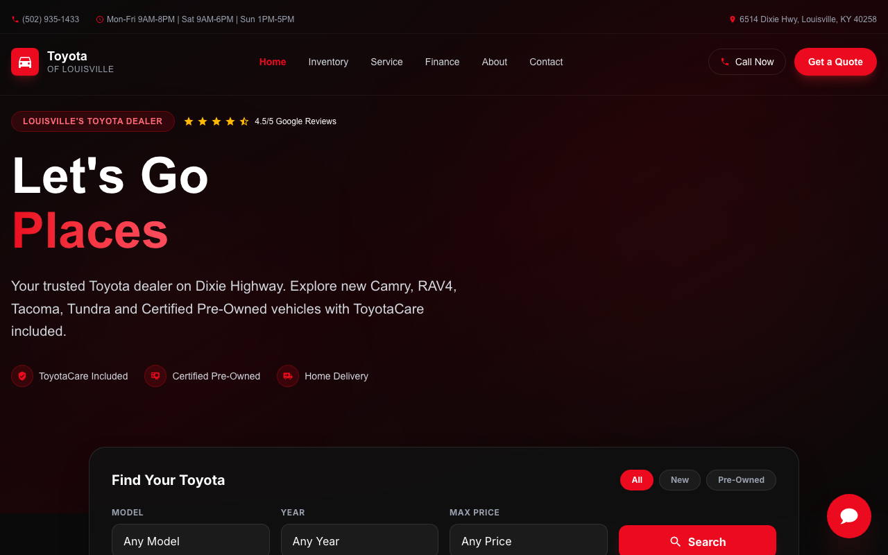Open the Finance nav item
Image resolution: width=888 pixels, height=555 pixels.
(443, 62)
